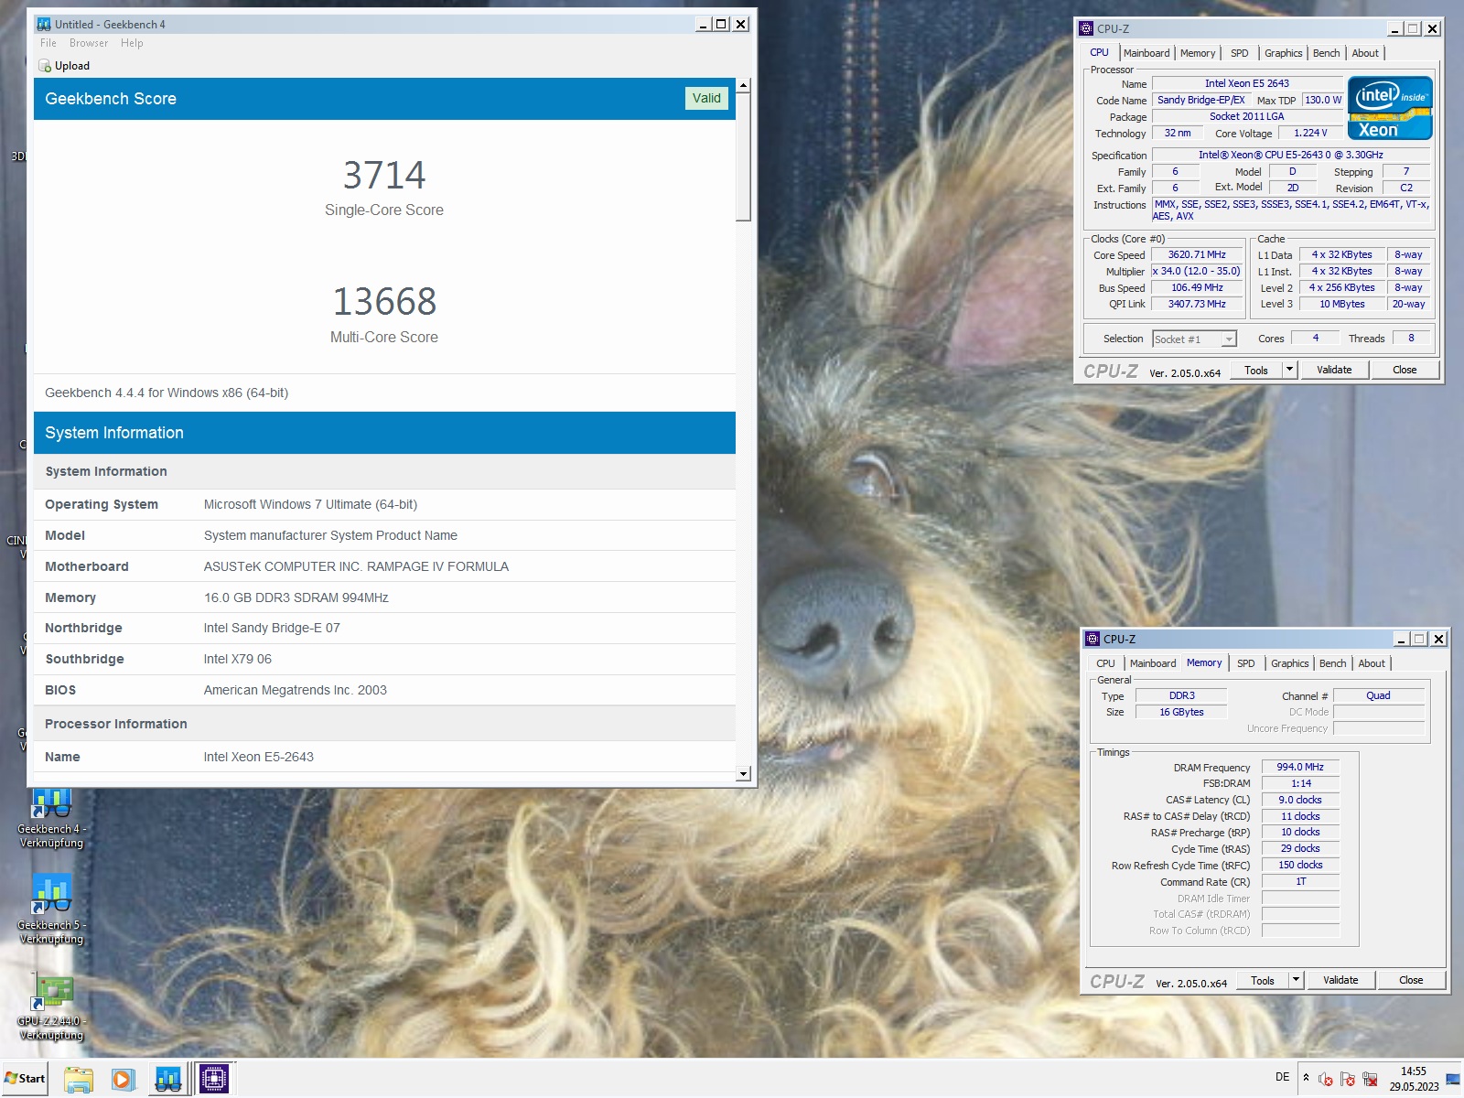Switch to Mainboard tab in top CPU-Z
This screenshot has height=1098, width=1464.
click(x=1146, y=53)
